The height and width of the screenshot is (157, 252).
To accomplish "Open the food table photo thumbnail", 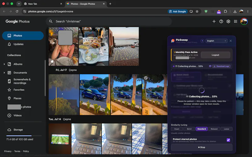I will [x=94, y=46].
